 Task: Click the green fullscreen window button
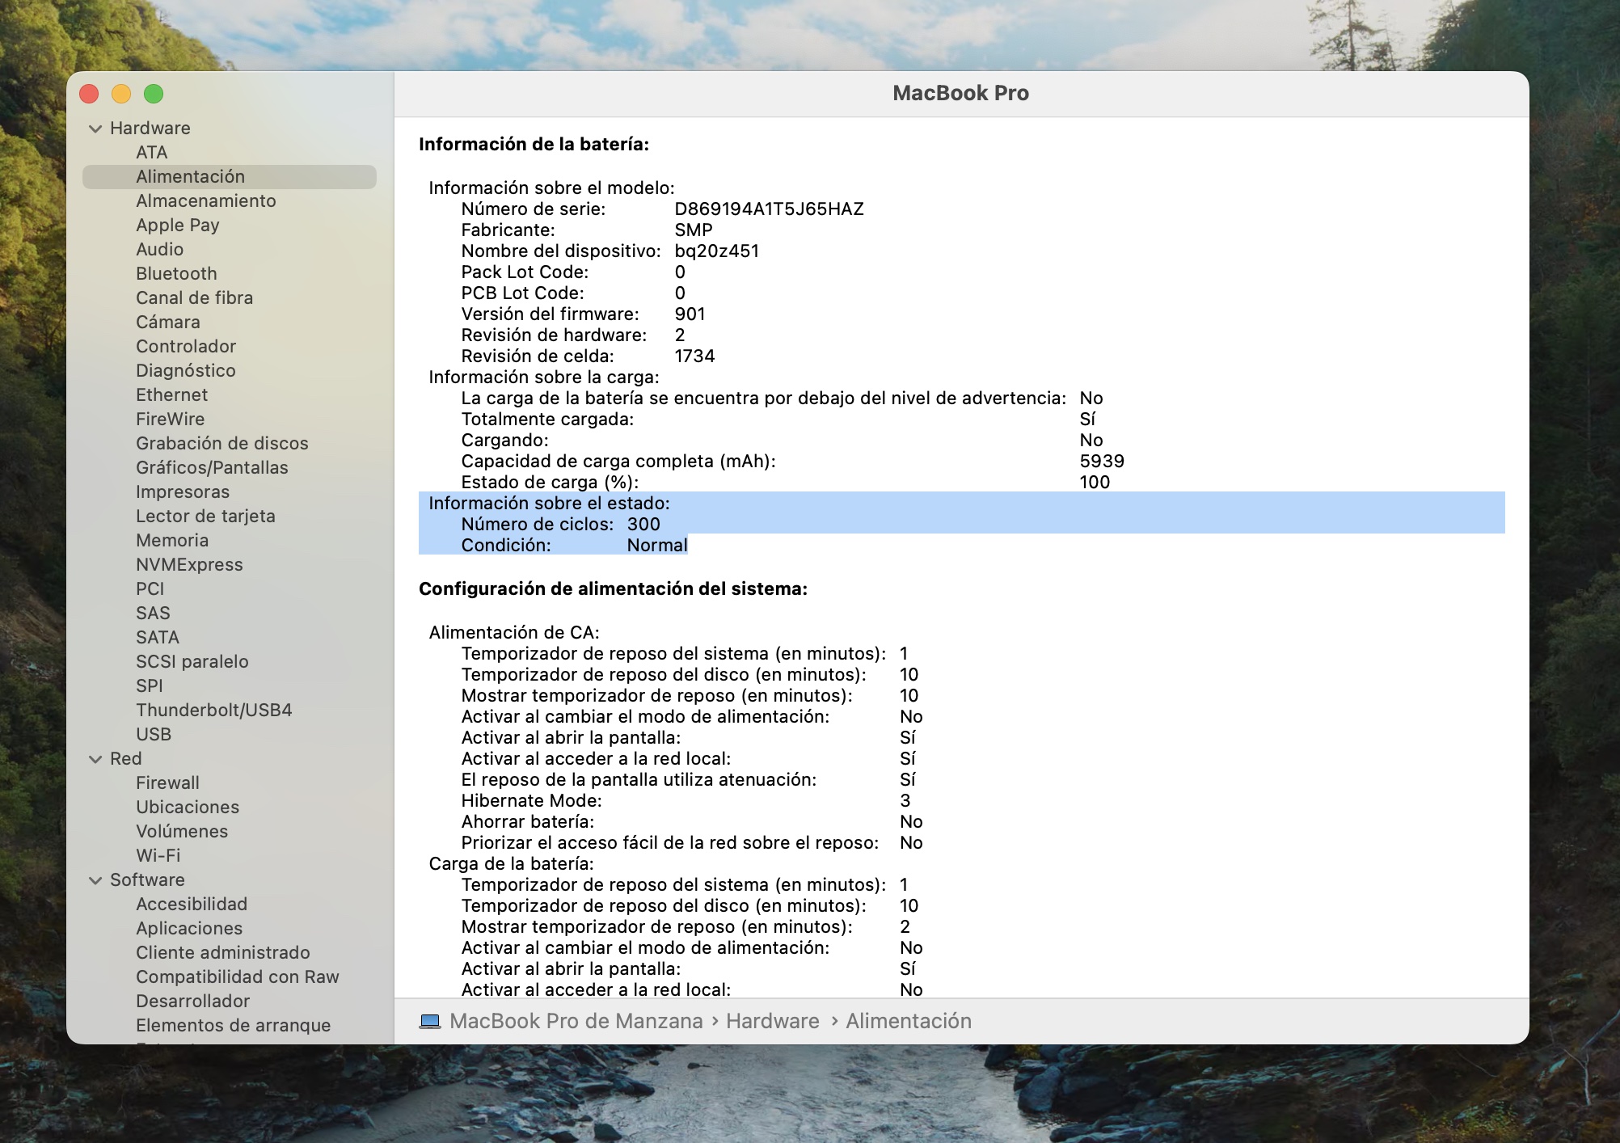tap(154, 94)
